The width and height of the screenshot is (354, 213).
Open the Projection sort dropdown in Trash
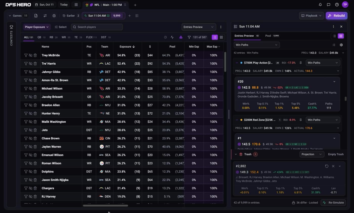click(312, 154)
